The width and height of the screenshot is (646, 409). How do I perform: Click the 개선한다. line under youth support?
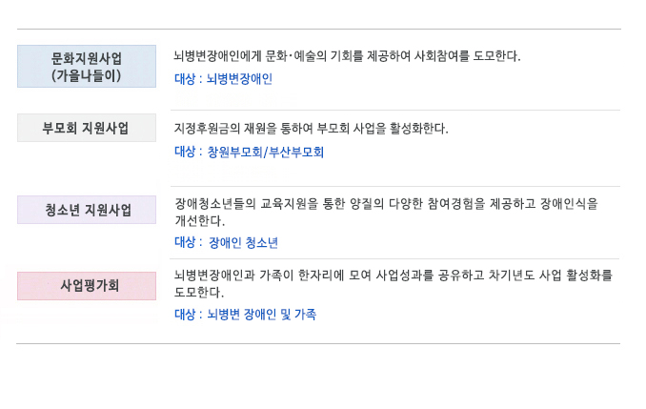pyautogui.click(x=200, y=221)
